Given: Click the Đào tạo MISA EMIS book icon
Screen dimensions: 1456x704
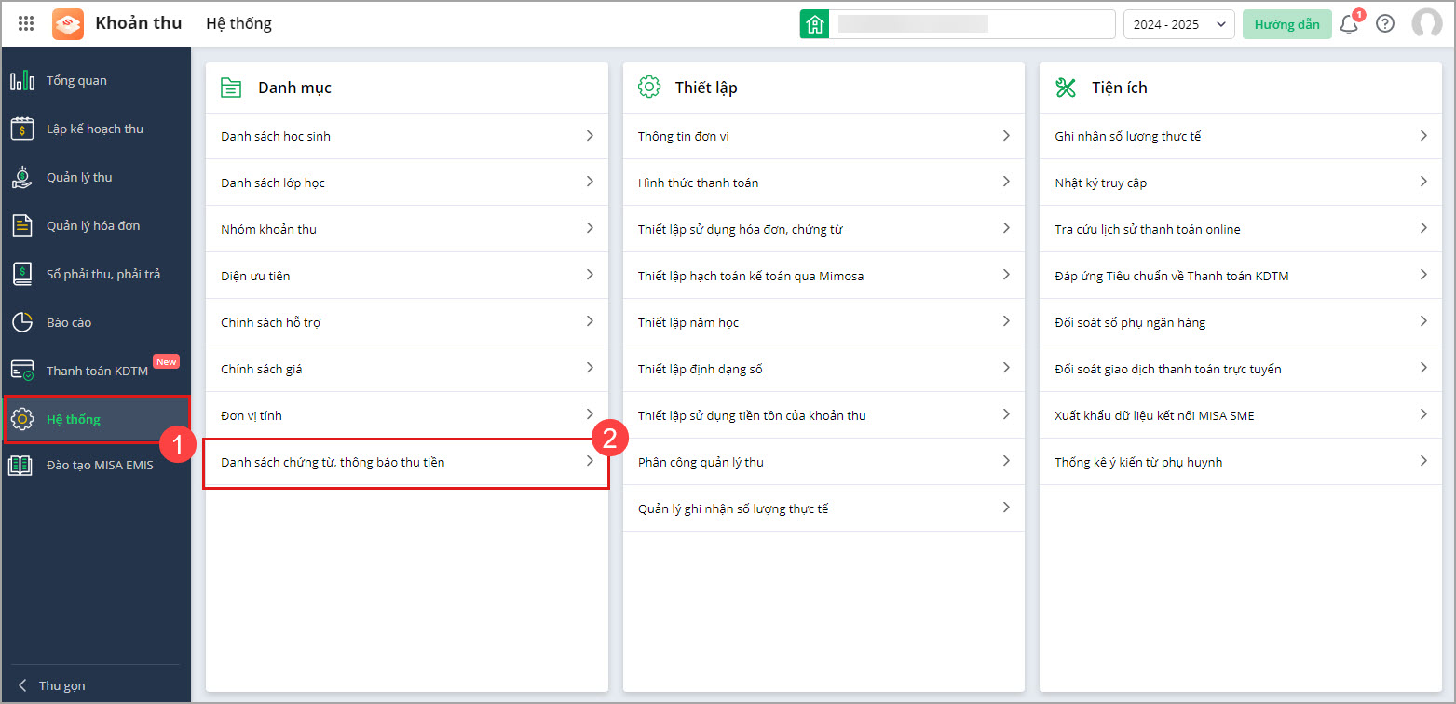Looking at the screenshot, I should [22, 465].
